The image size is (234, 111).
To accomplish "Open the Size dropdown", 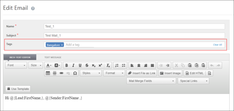I will [x=36, y=65].
